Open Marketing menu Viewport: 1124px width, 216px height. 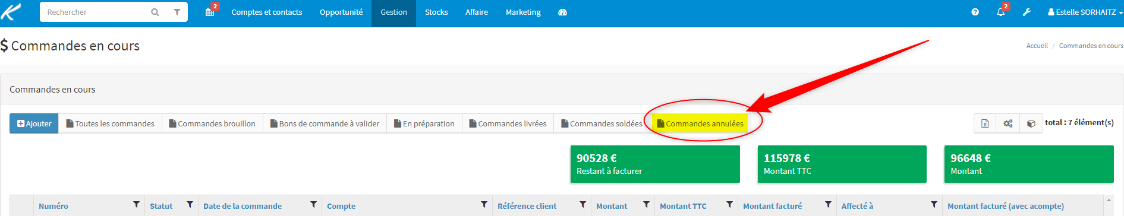click(523, 12)
